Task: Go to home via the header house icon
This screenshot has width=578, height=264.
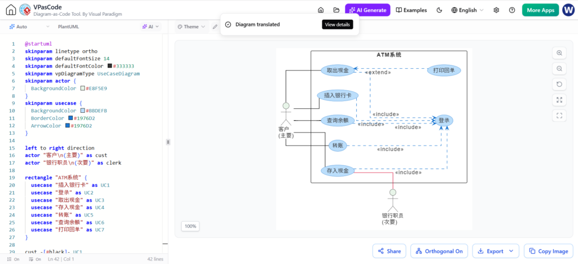Action: pos(321,10)
